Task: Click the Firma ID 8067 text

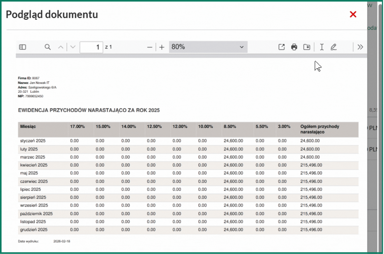Action: (x=29, y=78)
